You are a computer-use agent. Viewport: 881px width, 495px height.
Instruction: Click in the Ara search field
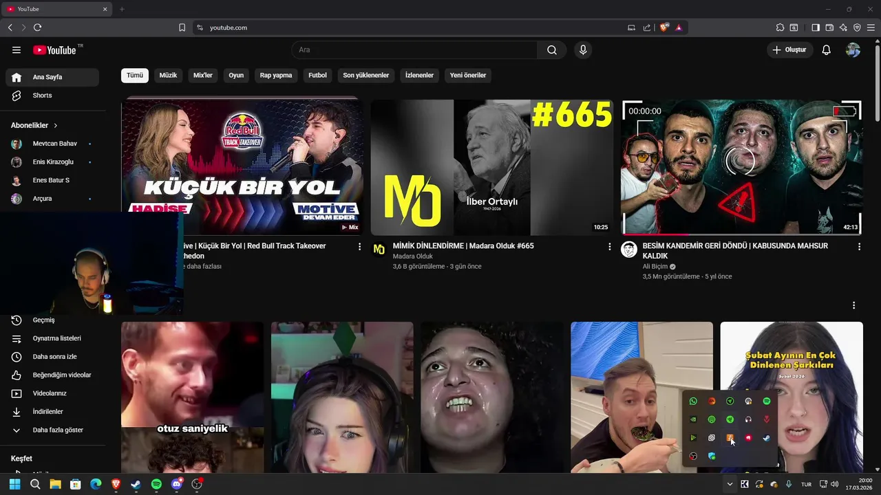pyautogui.click(x=414, y=50)
